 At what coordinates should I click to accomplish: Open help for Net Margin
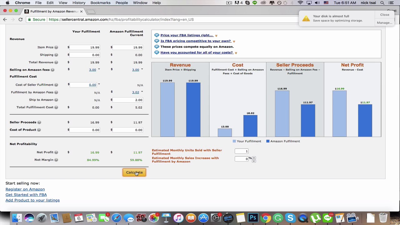56,160
